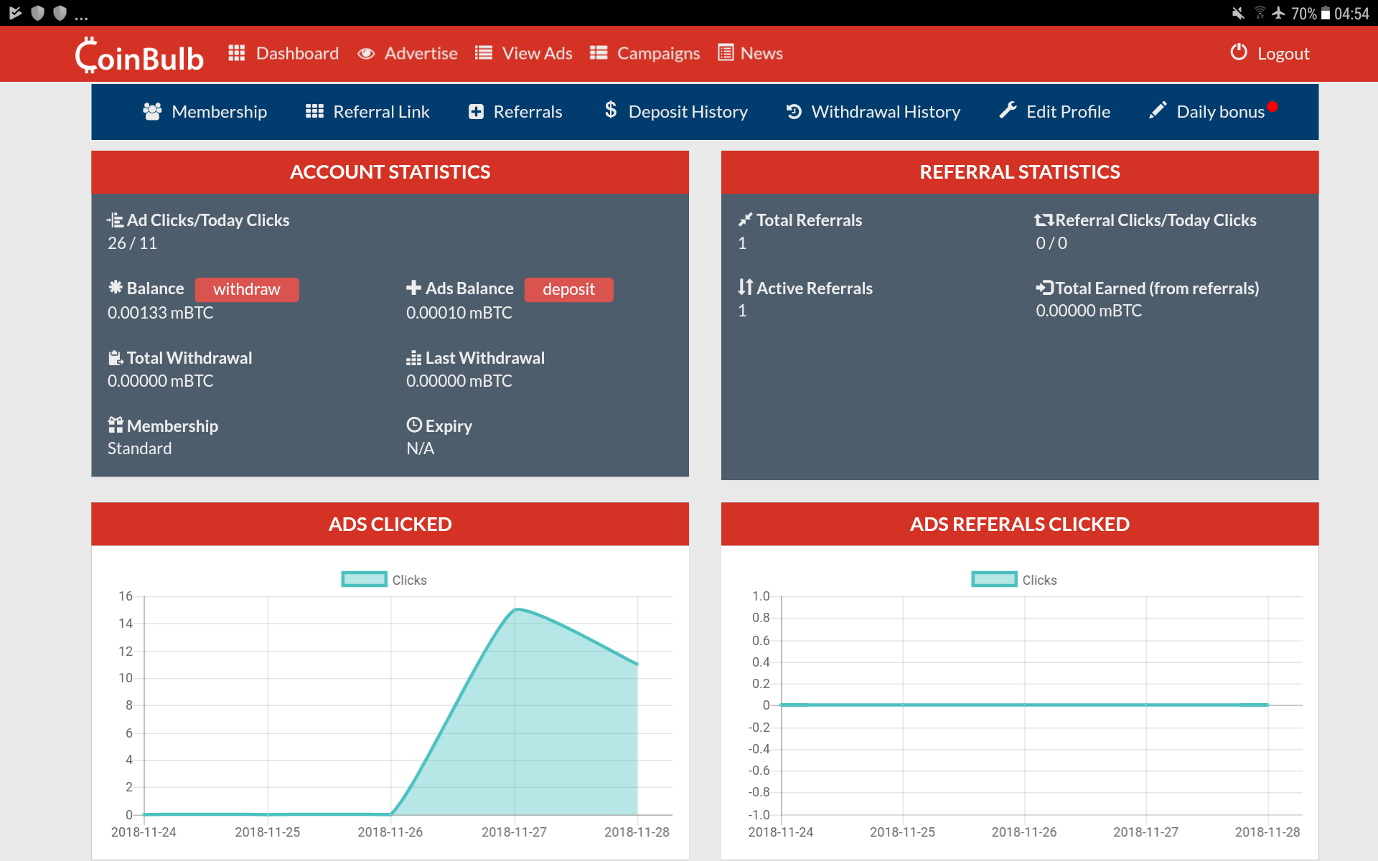Go to the Referral Link tab

coord(380,112)
